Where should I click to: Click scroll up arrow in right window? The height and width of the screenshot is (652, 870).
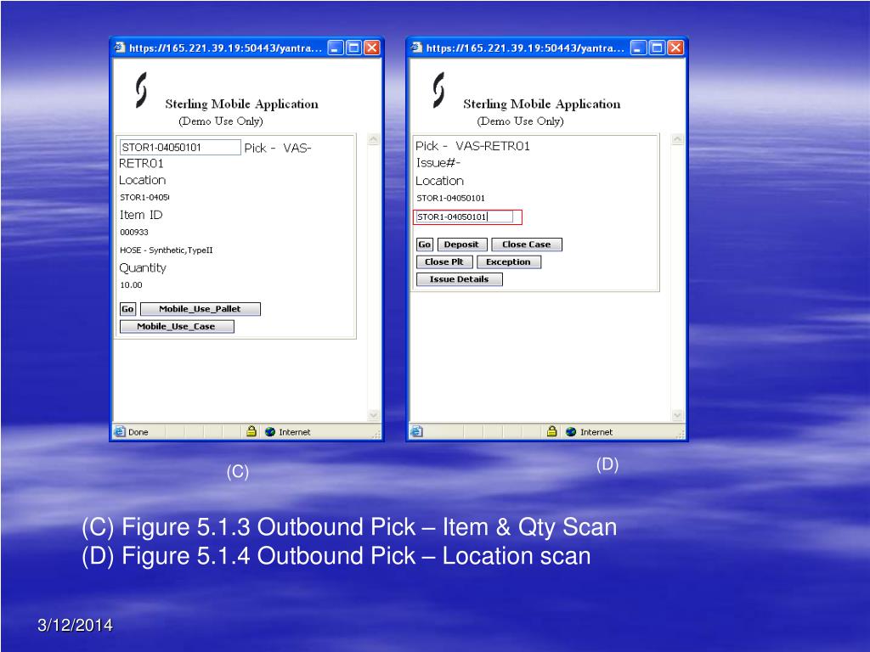click(x=677, y=140)
